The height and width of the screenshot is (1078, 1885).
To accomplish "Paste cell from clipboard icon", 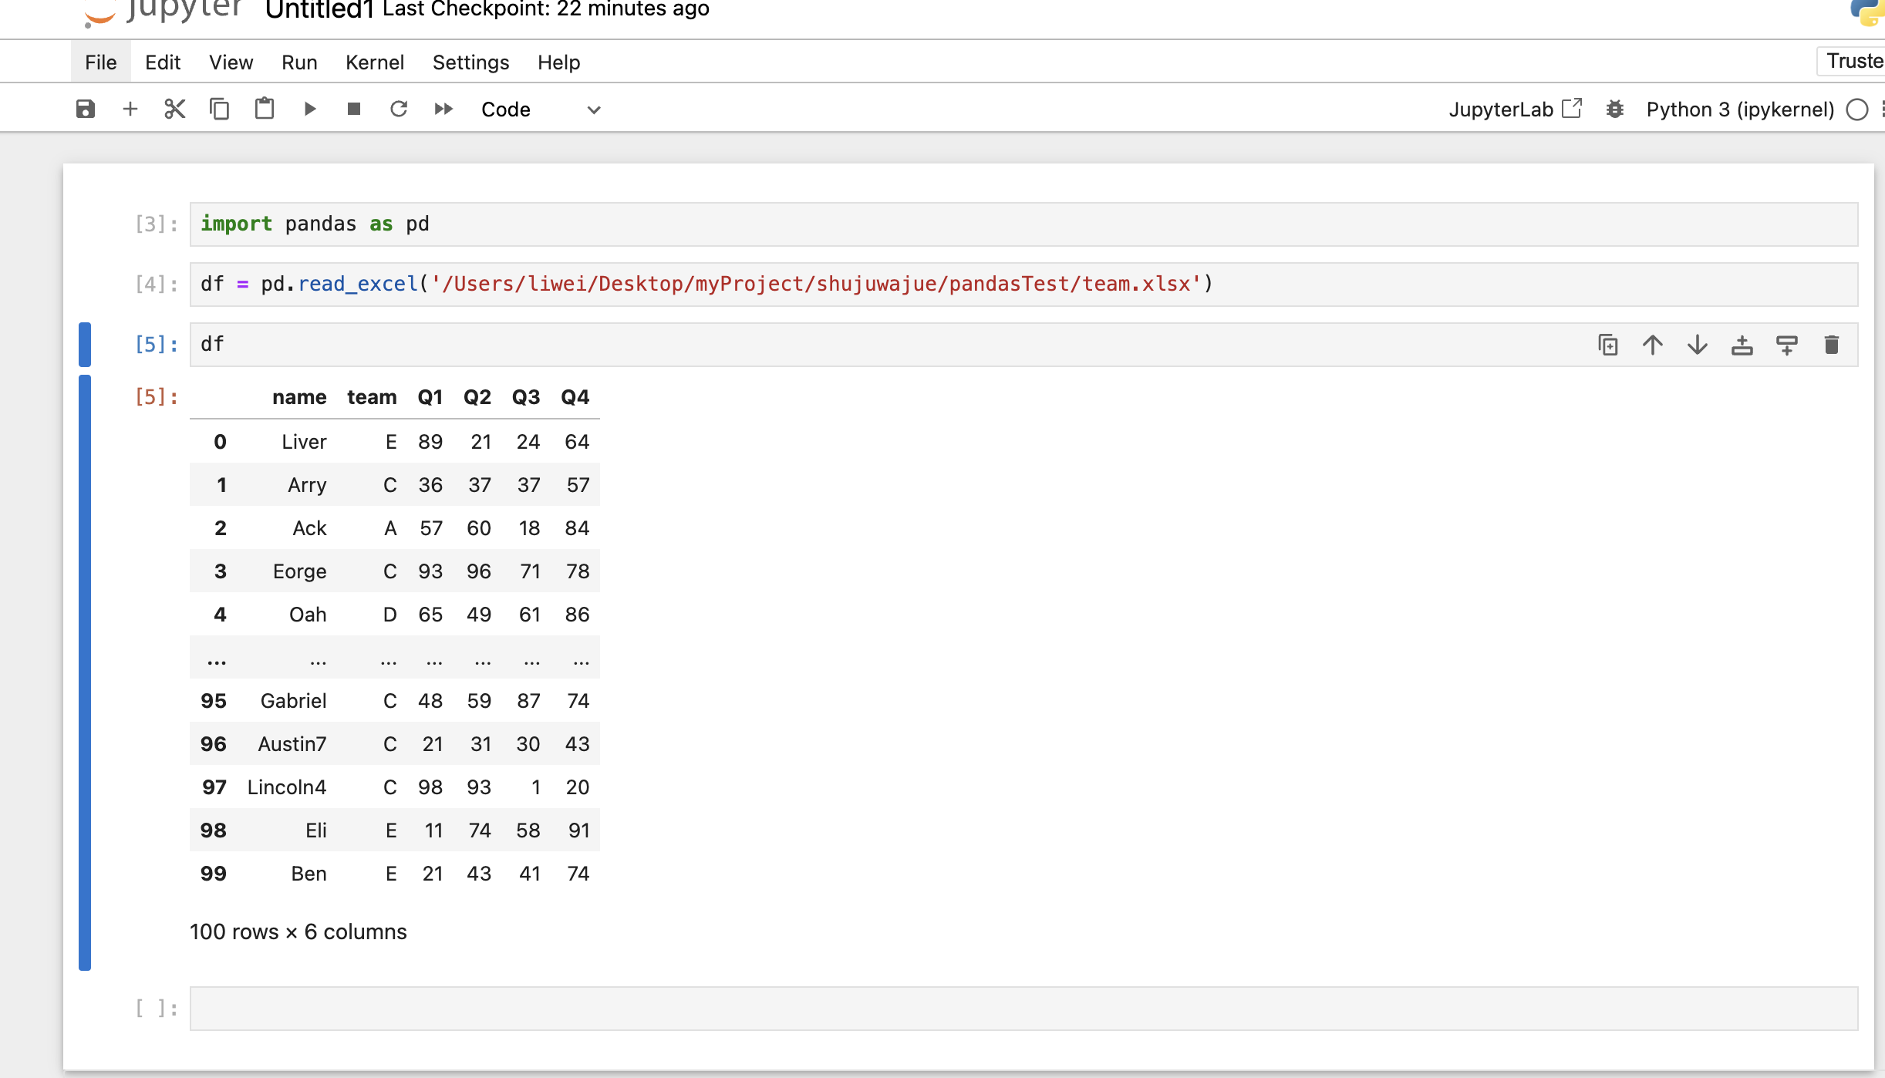I will (265, 109).
